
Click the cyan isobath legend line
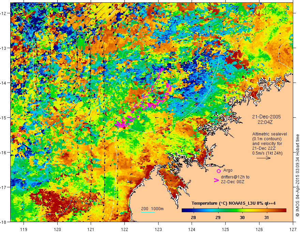(x=148, y=213)
